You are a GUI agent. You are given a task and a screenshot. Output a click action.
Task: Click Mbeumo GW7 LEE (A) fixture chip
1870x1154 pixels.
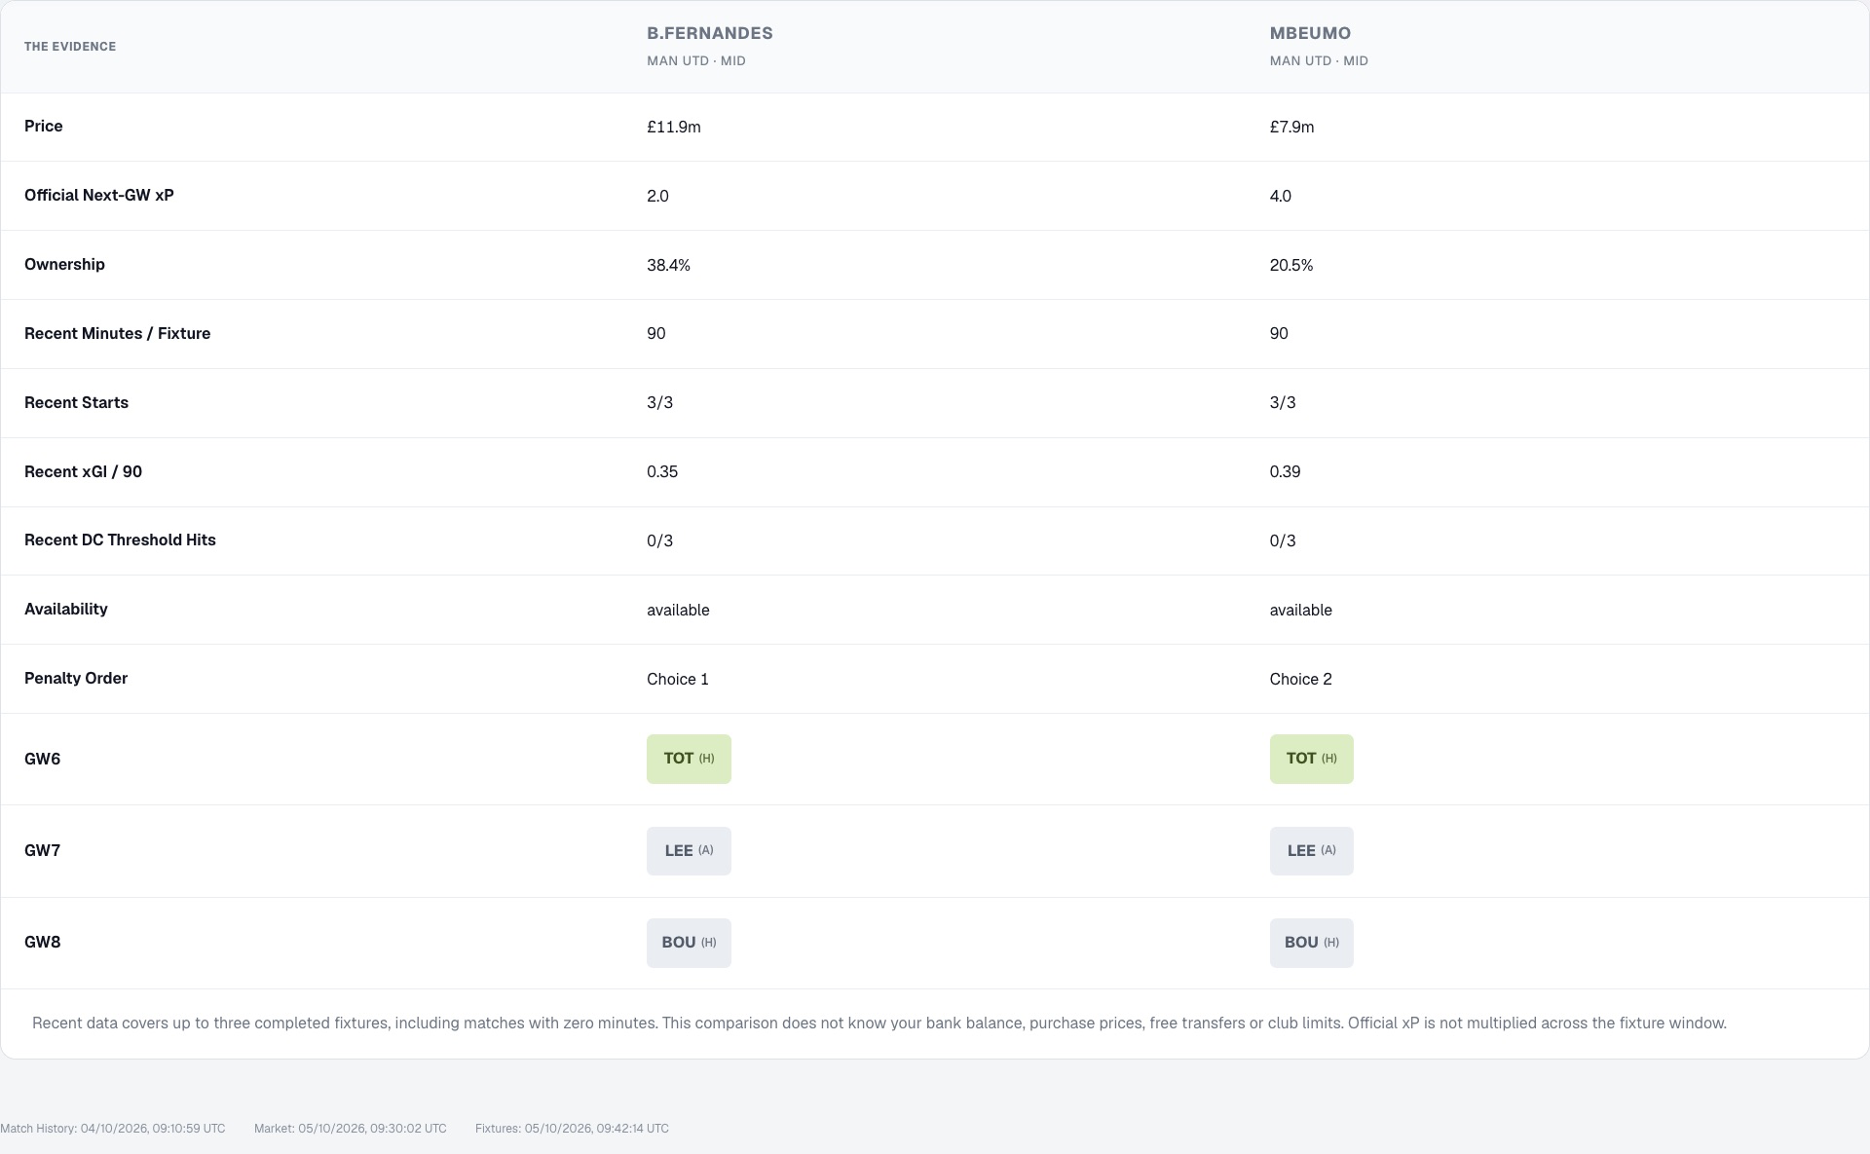click(1311, 851)
